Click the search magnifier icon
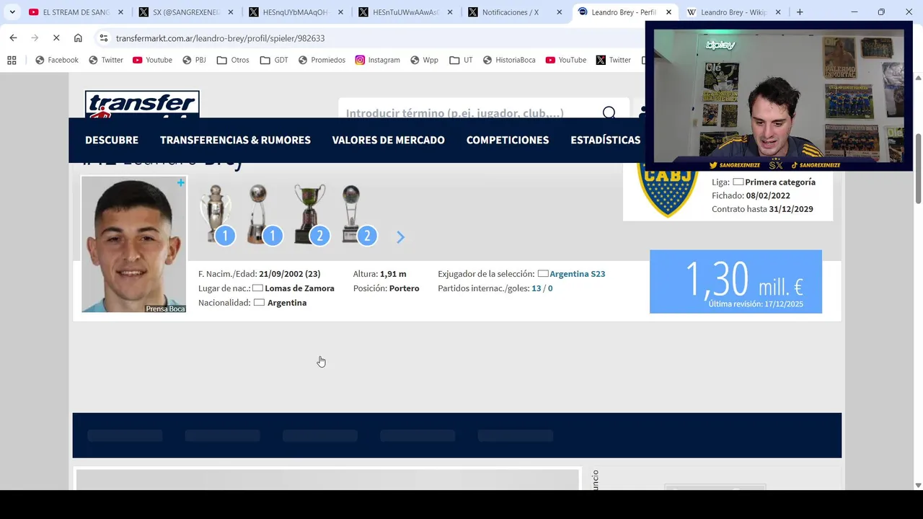The height and width of the screenshot is (519, 923). 609,112
